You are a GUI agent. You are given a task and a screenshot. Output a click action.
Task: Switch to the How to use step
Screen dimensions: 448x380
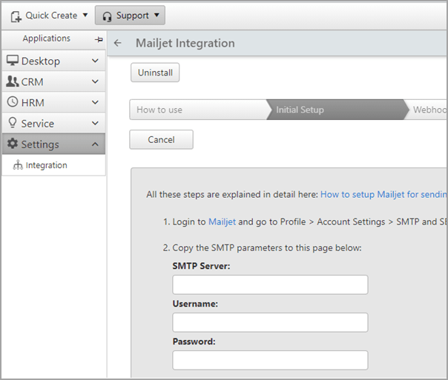tap(198, 110)
